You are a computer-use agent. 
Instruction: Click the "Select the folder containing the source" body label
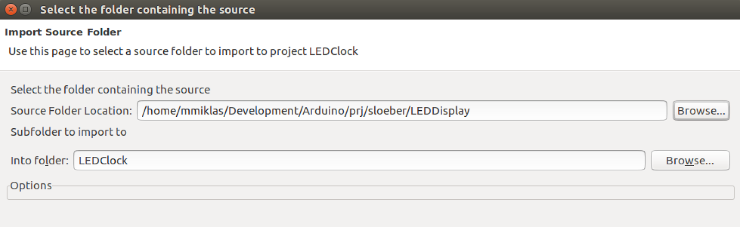(x=110, y=90)
